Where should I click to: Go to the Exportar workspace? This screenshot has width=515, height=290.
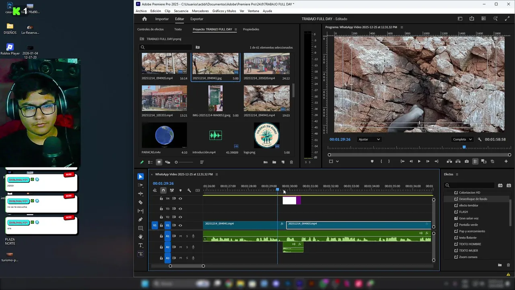tap(197, 19)
